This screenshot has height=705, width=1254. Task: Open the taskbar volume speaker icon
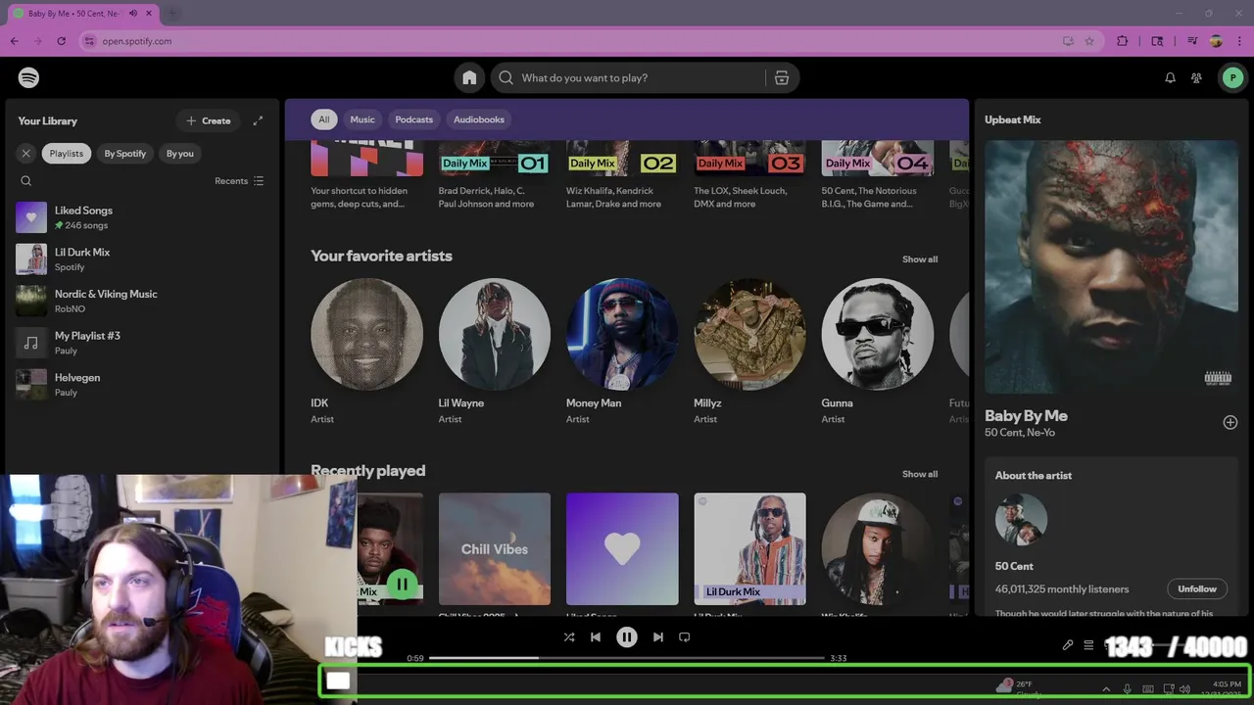coord(1185,689)
